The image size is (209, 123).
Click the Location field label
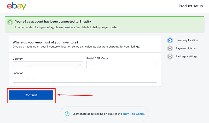tap(18, 73)
